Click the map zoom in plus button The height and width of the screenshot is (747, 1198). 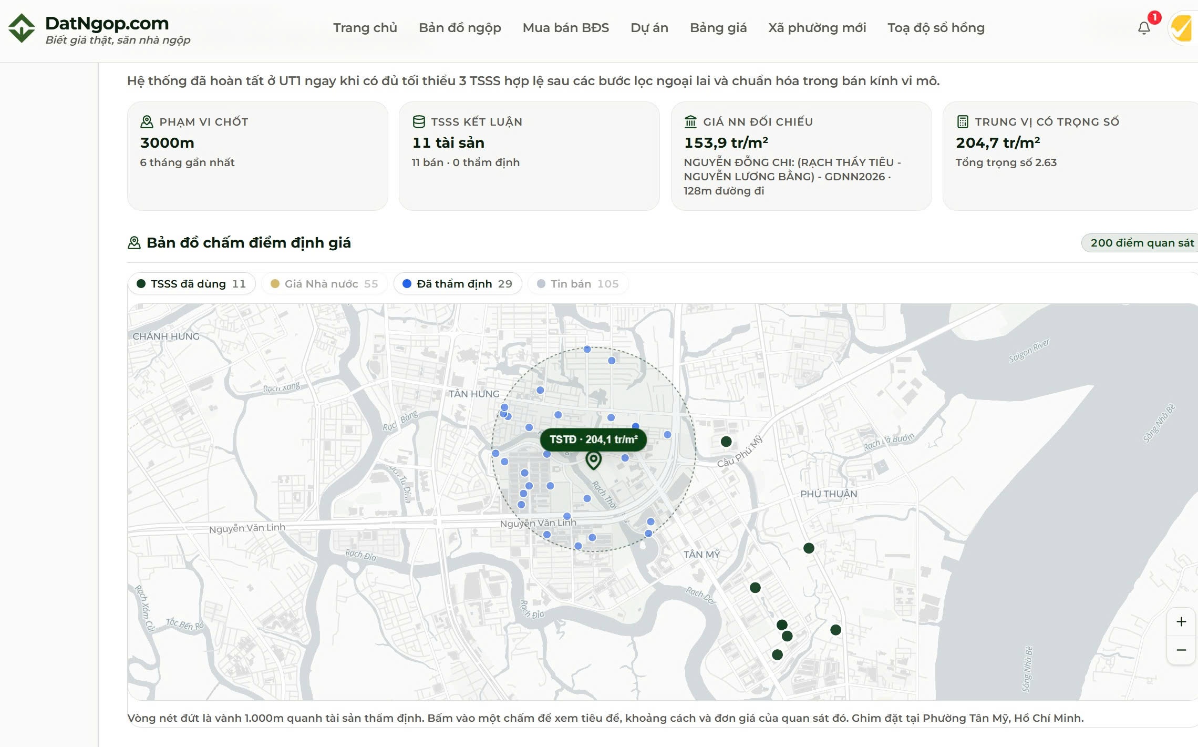[1181, 622]
